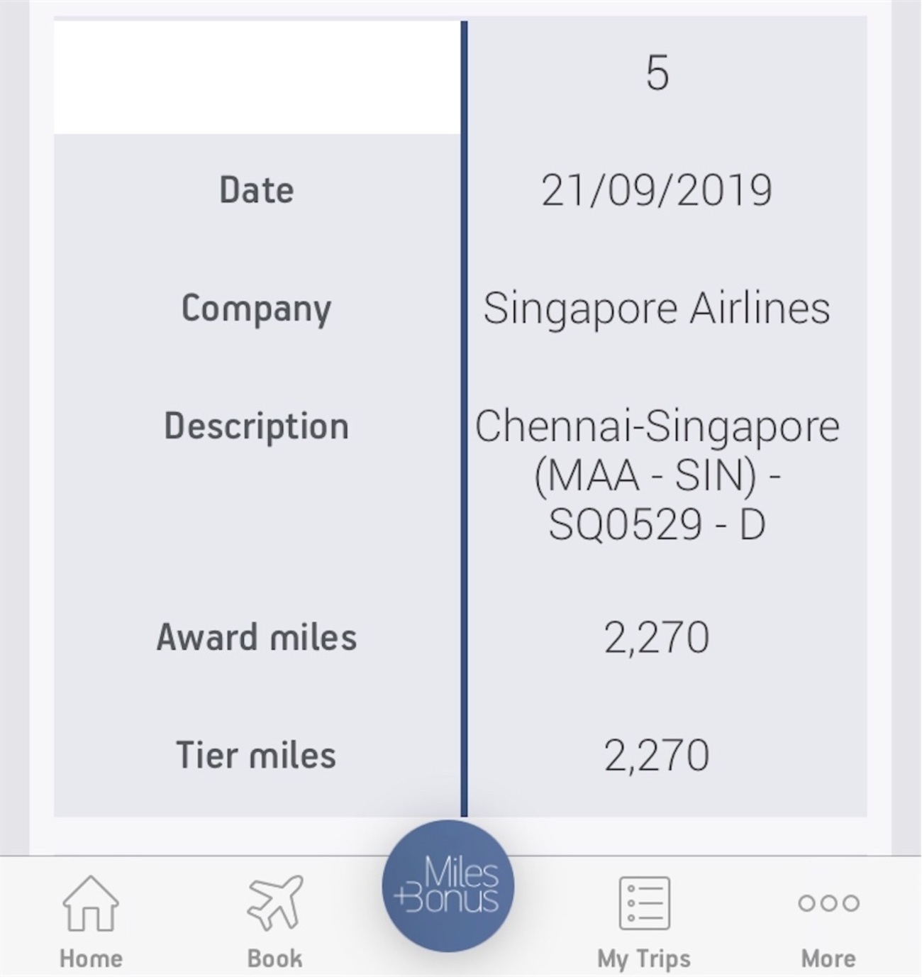Tap the transaction number 5
Image resolution: width=922 pixels, height=977 pixels.
click(x=657, y=73)
